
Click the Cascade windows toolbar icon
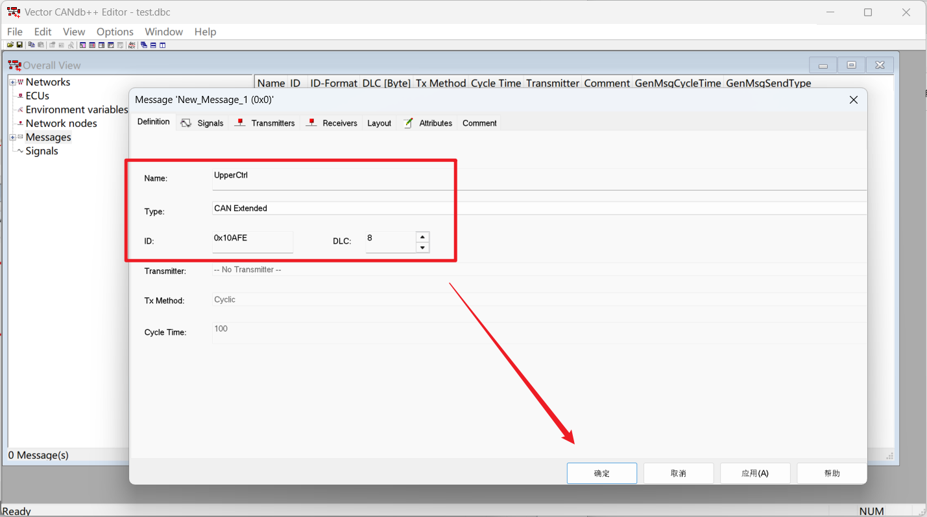click(143, 45)
